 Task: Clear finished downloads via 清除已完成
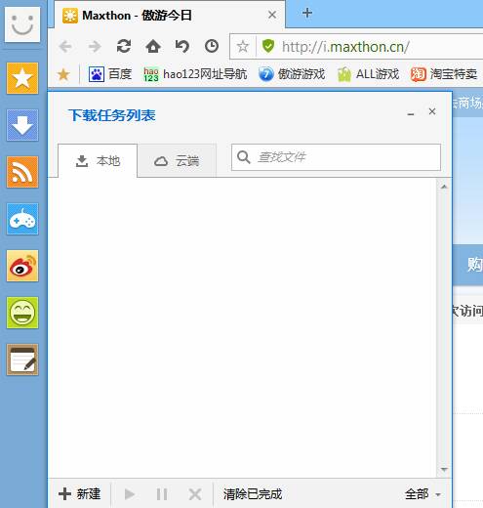(253, 494)
